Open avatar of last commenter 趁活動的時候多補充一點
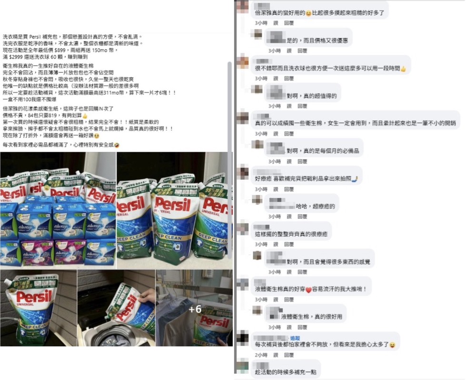Image resolution: width=466 pixels, height=380 pixels. pos(243,366)
